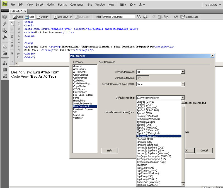This screenshot has width=223, height=188.
Task: Open the Visual Aids eye icon
Action: pyautogui.click(x=167, y=17)
